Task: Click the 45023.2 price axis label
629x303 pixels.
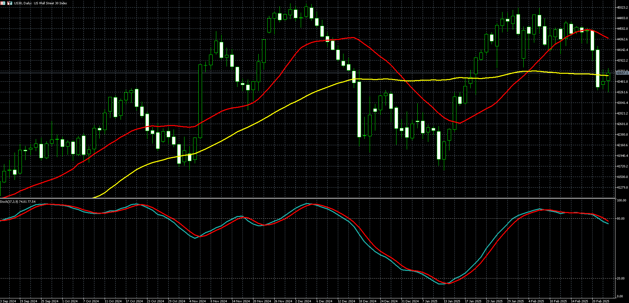Action: 622,7
